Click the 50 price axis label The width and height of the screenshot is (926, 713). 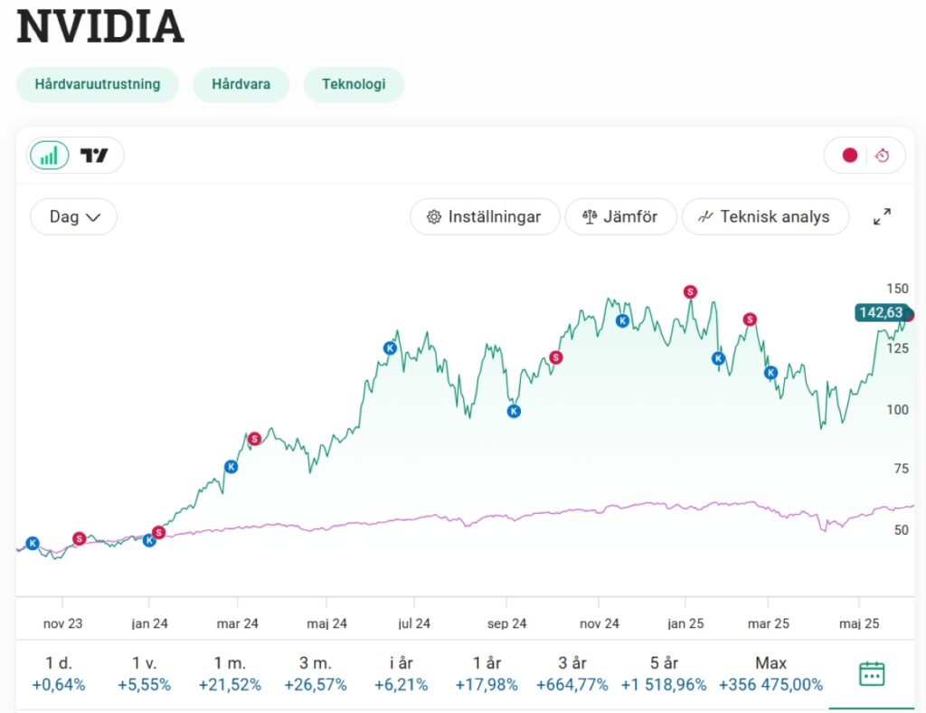point(902,530)
